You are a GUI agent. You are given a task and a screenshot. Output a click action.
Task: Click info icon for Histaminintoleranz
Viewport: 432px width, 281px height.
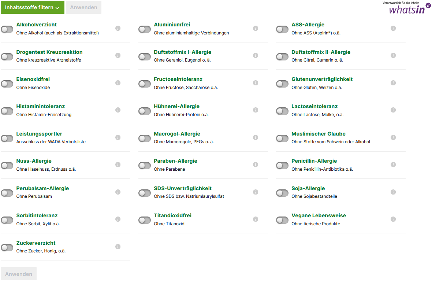(x=118, y=110)
